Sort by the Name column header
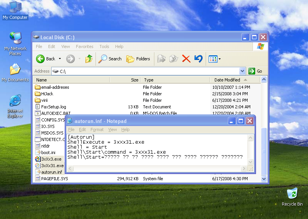 pyautogui.click(x=71, y=80)
